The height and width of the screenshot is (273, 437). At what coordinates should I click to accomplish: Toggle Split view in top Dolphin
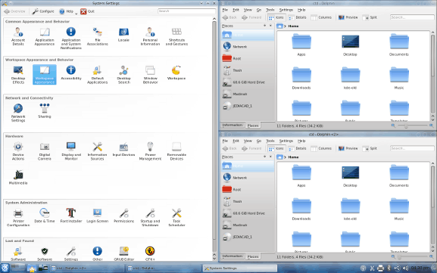pos(370,17)
